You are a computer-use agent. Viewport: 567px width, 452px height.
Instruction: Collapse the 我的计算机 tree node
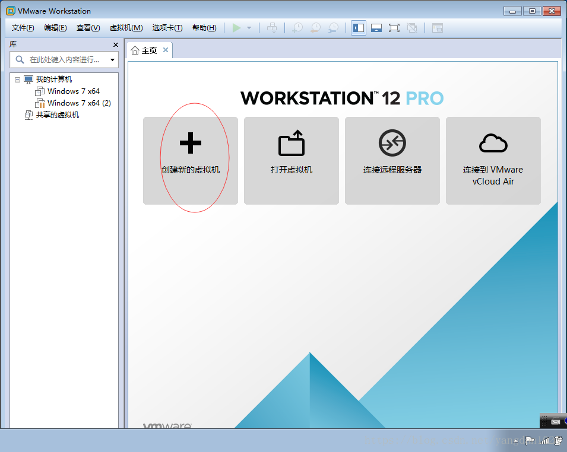(17, 79)
